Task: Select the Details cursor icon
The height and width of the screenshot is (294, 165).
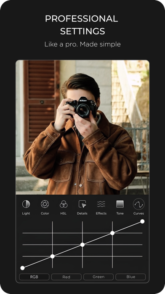Action: click(82, 204)
